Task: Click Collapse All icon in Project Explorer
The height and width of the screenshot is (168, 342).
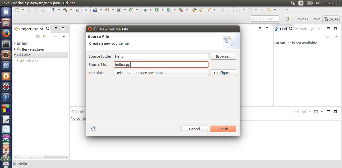Action: [x=38, y=36]
